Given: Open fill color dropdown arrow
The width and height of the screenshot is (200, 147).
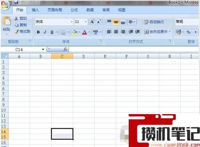Looking at the screenshot, I should pyautogui.click(x=79, y=32).
